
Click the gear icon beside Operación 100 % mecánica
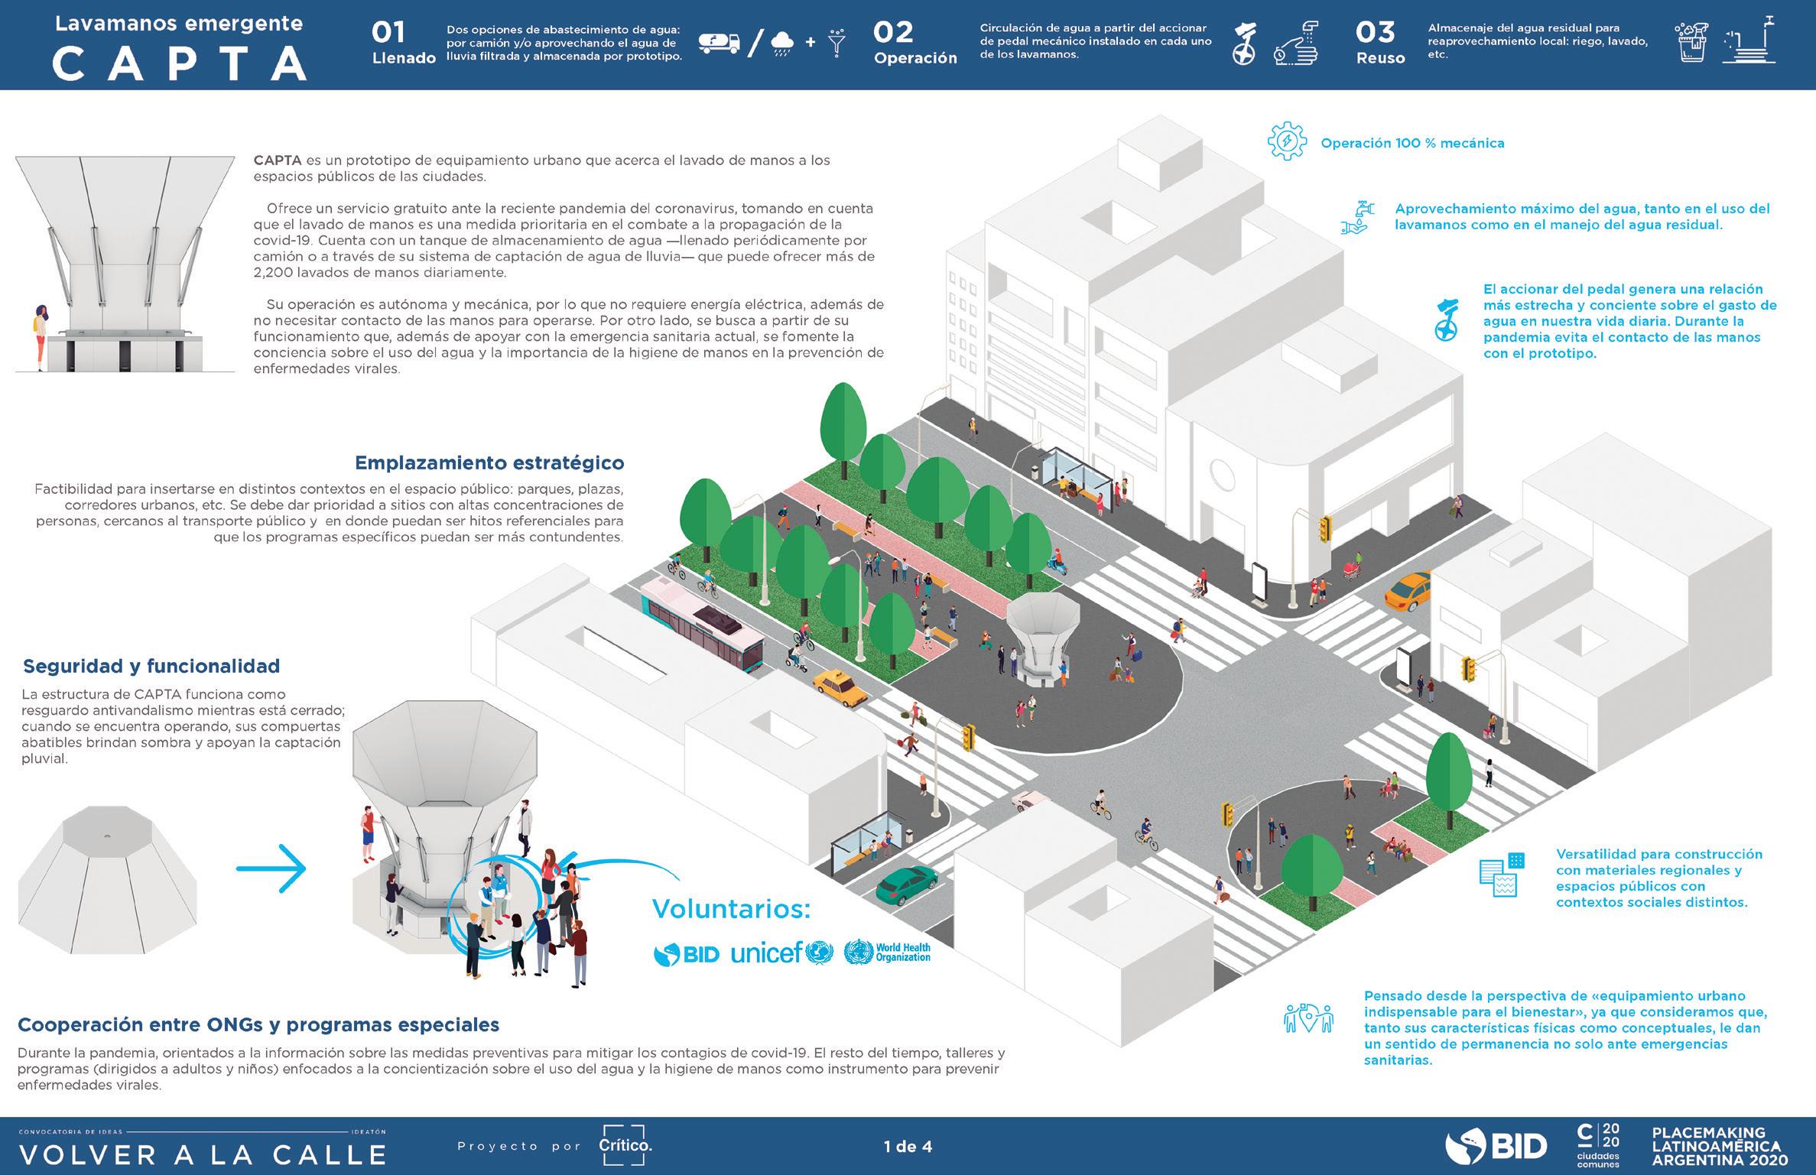[1287, 141]
